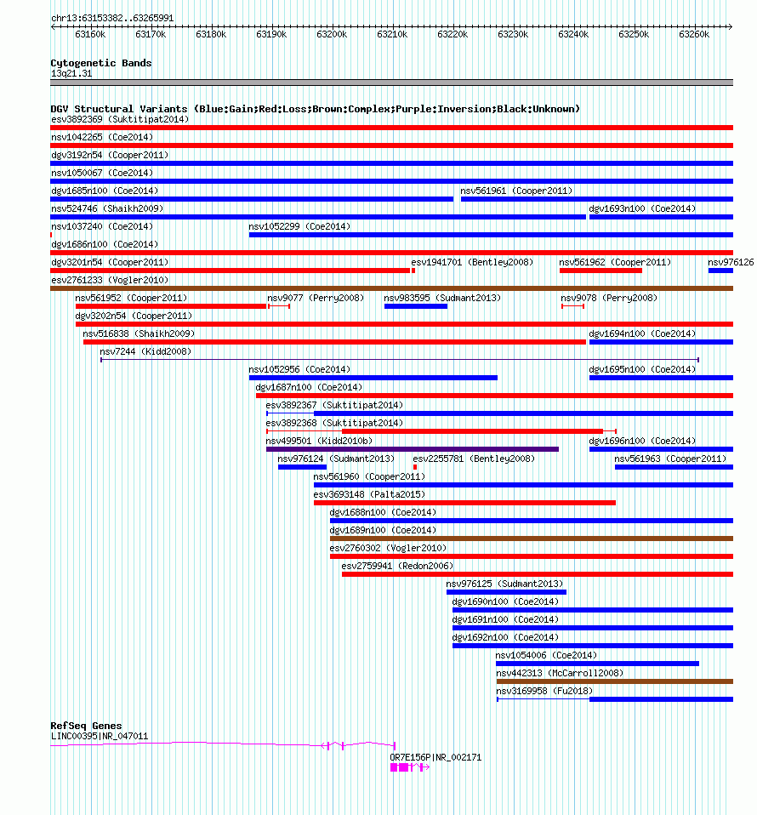The width and height of the screenshot is (757, 815).
Task: Click the nsv1037240 (Coe2014) label
Action: pyautogui.click(x=102, y=226)
